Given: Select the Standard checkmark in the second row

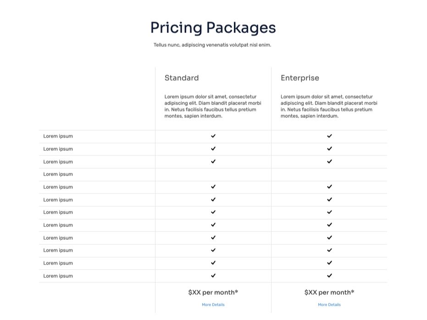Looking at the screenshot, I should click(213, 149).
